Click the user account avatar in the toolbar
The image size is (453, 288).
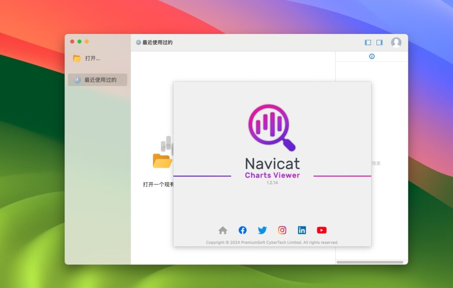(x=396, y=42)
